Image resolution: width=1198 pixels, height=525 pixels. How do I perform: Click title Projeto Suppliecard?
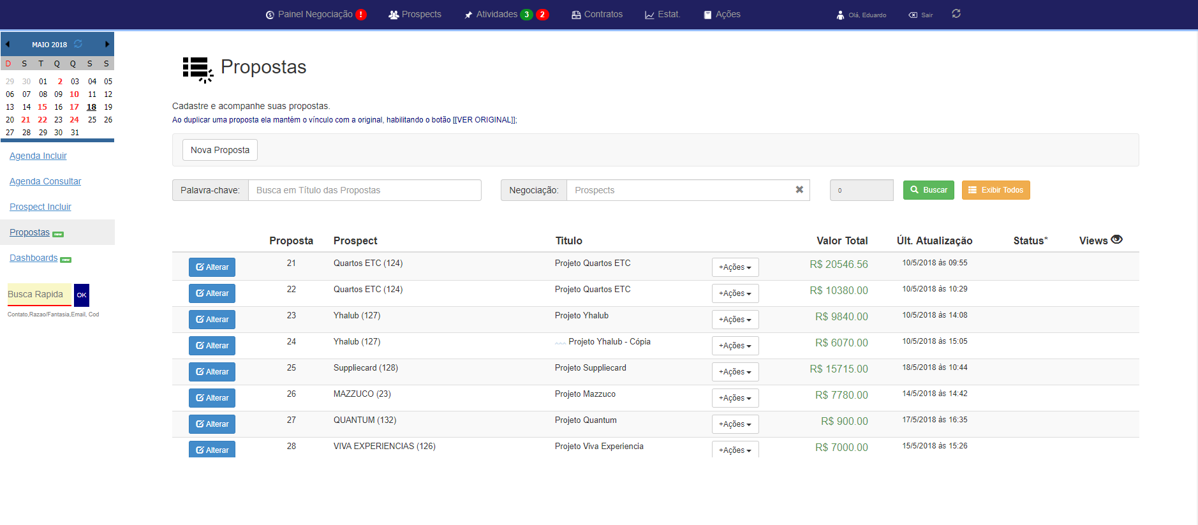(x=591, y=367)
